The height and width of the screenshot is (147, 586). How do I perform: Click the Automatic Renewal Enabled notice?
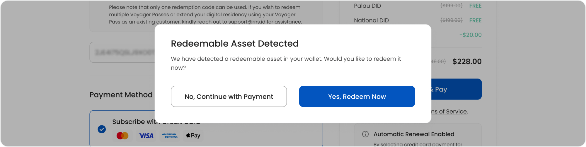click(x=414, y=134)
